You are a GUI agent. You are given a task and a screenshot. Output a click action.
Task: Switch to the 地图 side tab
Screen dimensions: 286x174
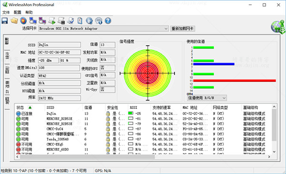click(7, 100)
